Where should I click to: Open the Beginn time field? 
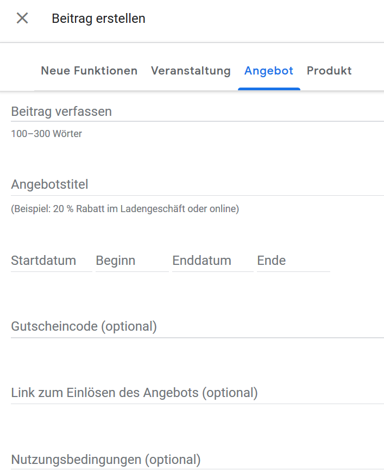click(125, 261)
